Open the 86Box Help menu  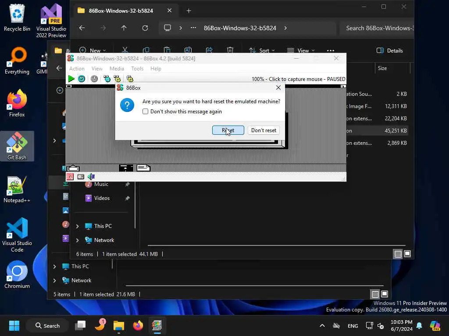click(x=156, y=69)
